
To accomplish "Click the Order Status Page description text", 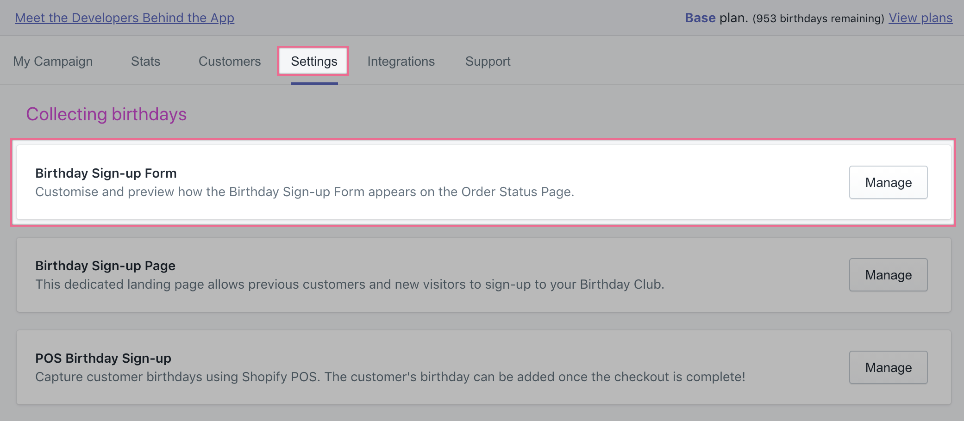I will click(x=305, y=192).
